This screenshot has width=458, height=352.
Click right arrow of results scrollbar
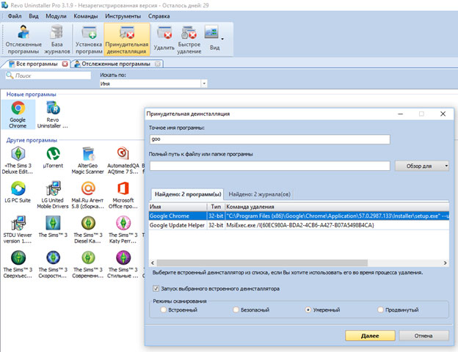[x=445, y=263]
